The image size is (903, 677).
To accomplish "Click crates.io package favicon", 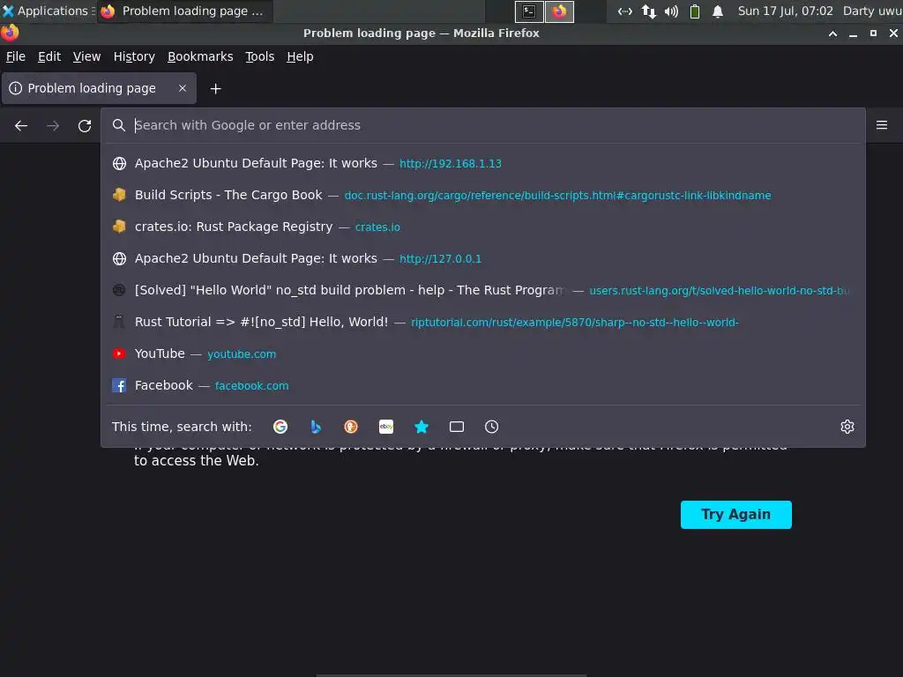I will click(119, 227).
